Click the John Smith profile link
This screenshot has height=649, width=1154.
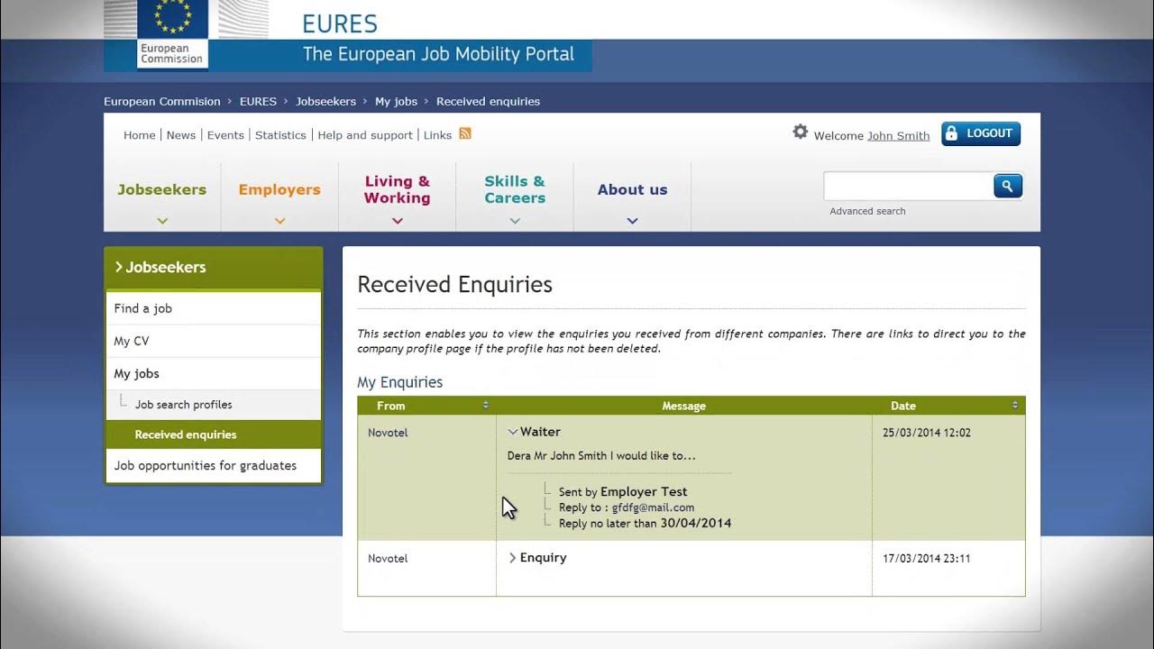[x=898, y=136]
